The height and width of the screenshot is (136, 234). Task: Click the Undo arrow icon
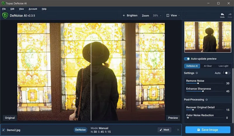(x=222, y=14)
